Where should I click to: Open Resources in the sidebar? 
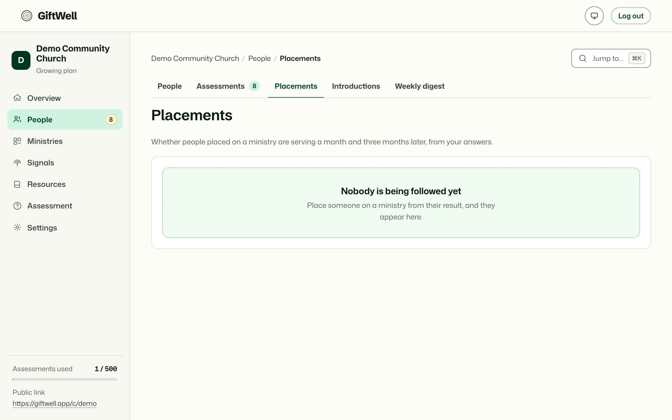[x=65, y=185]
